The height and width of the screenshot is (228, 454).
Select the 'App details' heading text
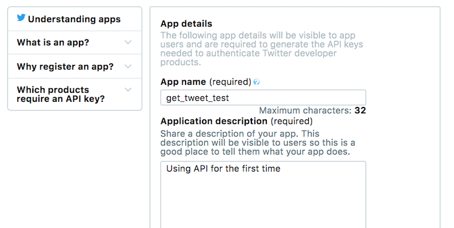187,24
